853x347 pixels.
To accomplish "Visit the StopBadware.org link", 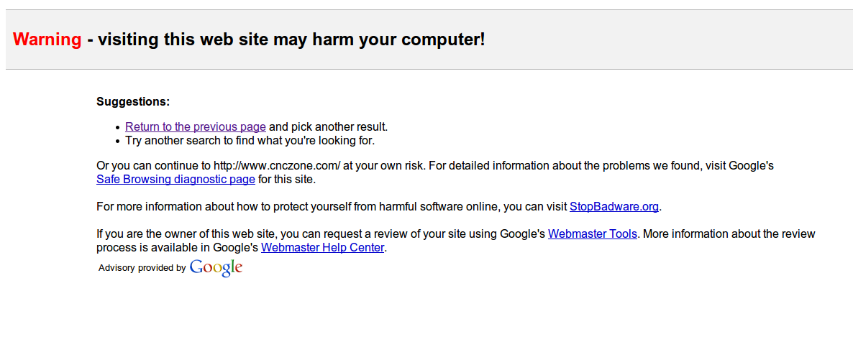I will [613, 207].
